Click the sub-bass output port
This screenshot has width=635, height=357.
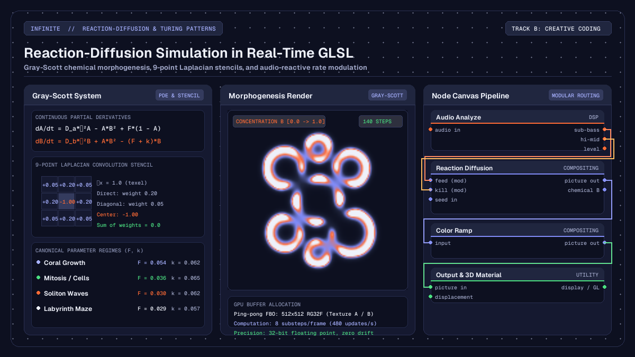604,130
